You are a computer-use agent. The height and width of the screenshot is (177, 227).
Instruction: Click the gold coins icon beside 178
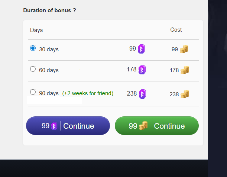[x=185, y=70]
